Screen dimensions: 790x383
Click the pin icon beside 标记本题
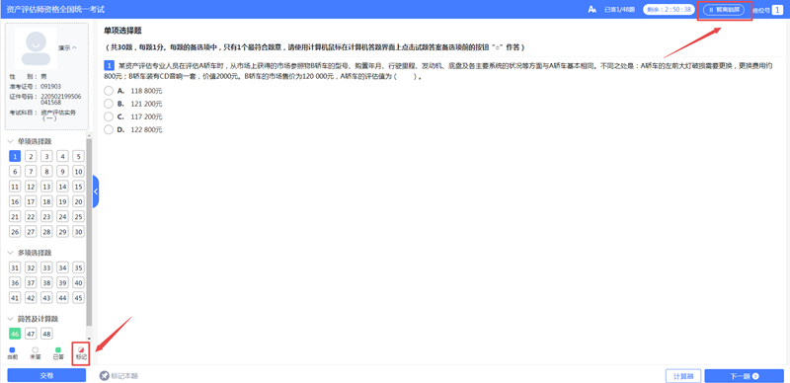pyautogui.click(x=105, y=375)
